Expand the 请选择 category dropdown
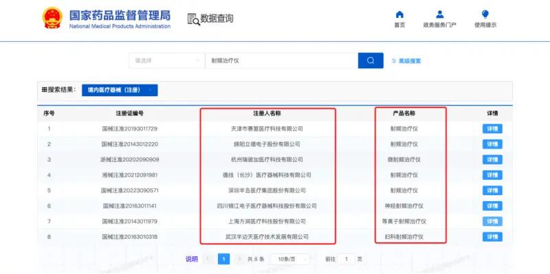 (x=166, y=60)
